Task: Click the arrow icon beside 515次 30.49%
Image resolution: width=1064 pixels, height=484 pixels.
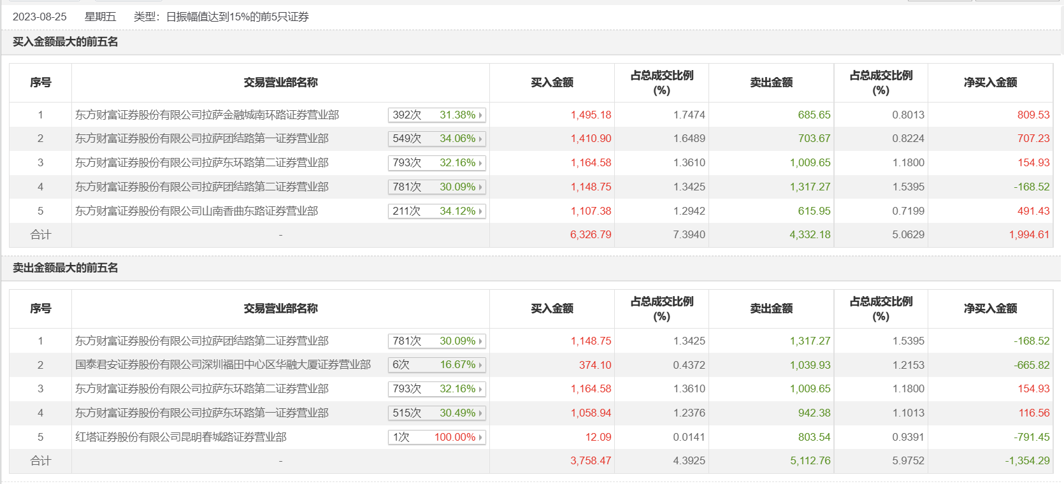Action: (480, 413)
